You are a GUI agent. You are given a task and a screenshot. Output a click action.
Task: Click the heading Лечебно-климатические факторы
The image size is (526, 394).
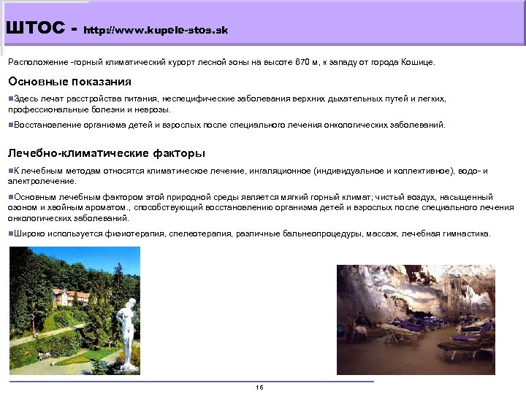click(x=107, y=153)
